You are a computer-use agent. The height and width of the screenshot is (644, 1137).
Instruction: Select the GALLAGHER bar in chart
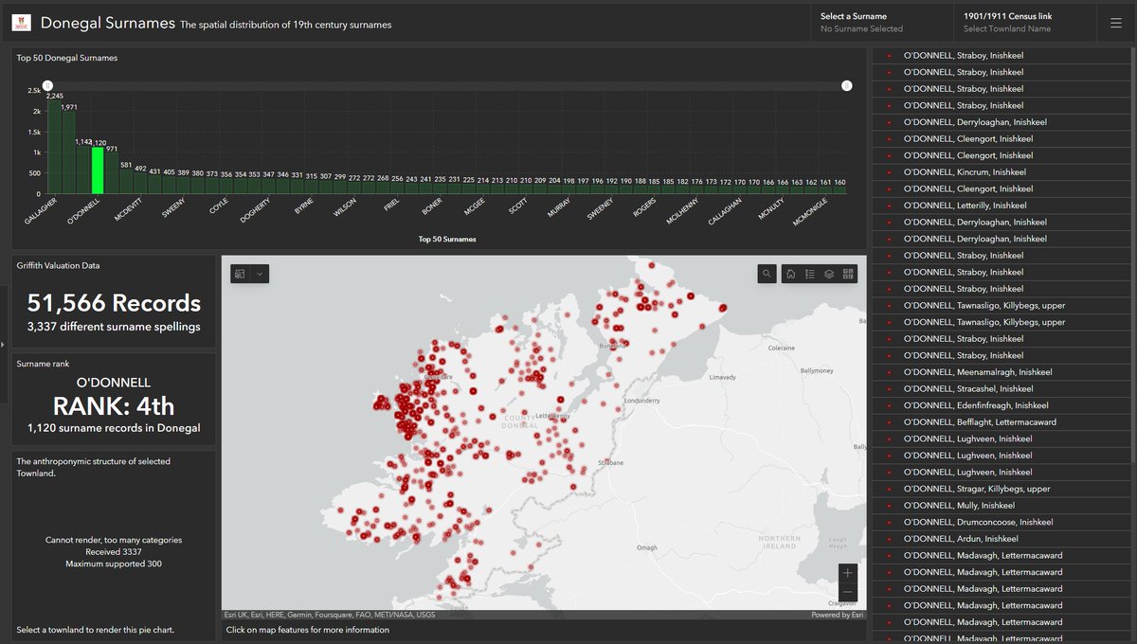(x=54, y=149)
